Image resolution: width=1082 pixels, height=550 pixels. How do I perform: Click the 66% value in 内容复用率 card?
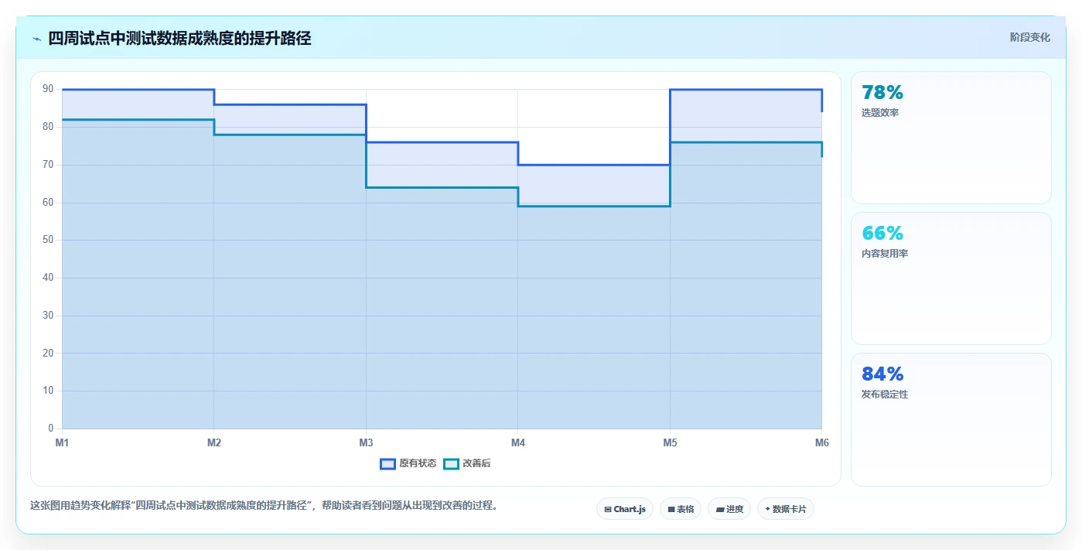[882, 234]
